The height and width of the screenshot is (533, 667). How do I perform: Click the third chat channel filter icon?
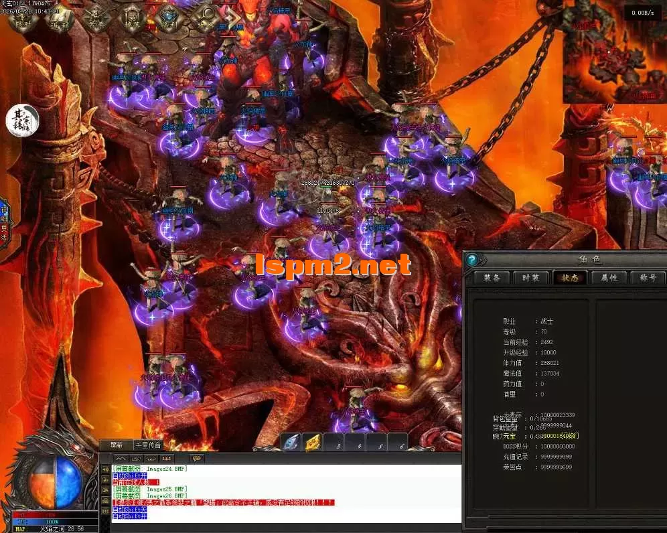tap(151, 458)
